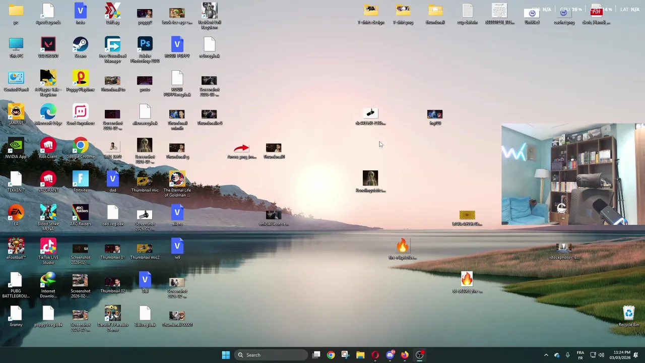Open the NVIDIA App shortcut
Viewport: 645px width, 363px height.
[16, 148]
